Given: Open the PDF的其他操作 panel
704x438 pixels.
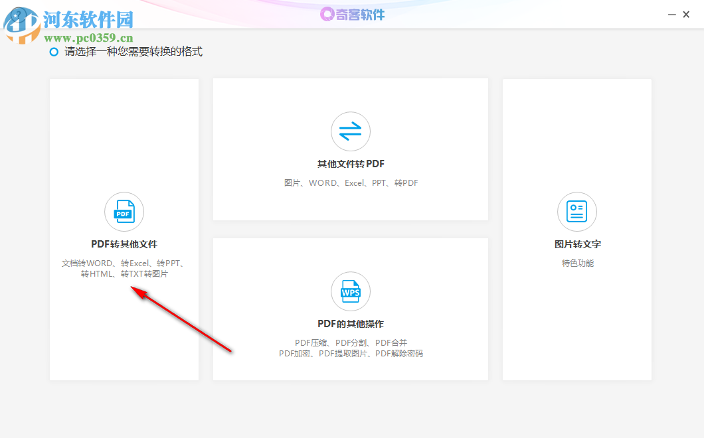Looking at the screenshot, I should click(350, 309).
